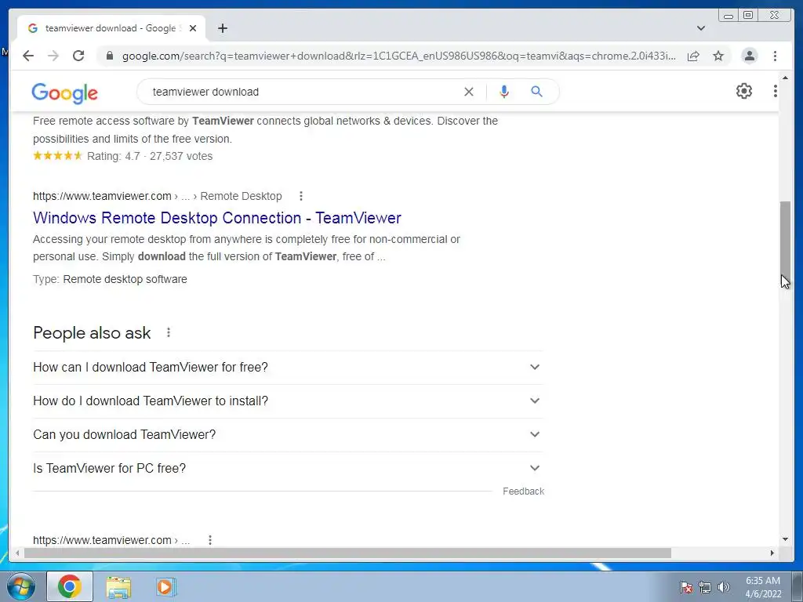This screenshot has width=803, height=602.
Task: Expand "Can you download TeamViewer?" question
Action: click(x=288, y=434)
